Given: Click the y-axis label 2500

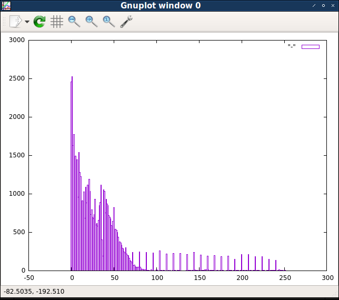Looking at the screenshot, I should point(17,78).
